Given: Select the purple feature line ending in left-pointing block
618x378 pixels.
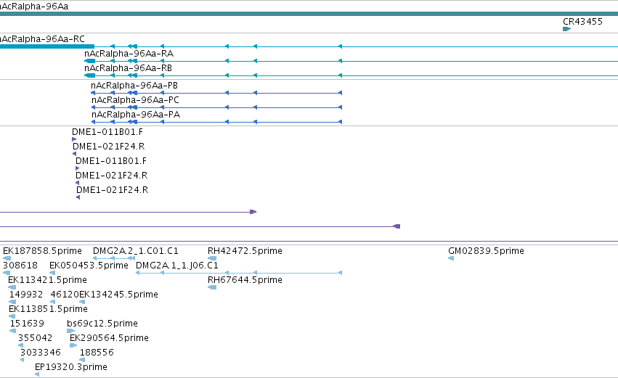Looking at the screenshot, I should 200,226.
